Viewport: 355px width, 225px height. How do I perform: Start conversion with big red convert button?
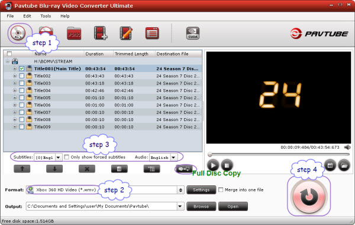coord(309,197)
